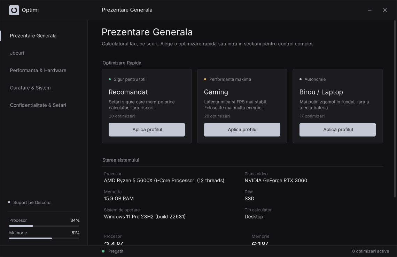The image size is (397, 257).
Task: Open Confidentialitate & Setari page
Action: pyautogui.click(x=38, y=105)
